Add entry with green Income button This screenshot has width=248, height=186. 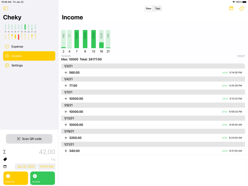click(x=43, y=178)
